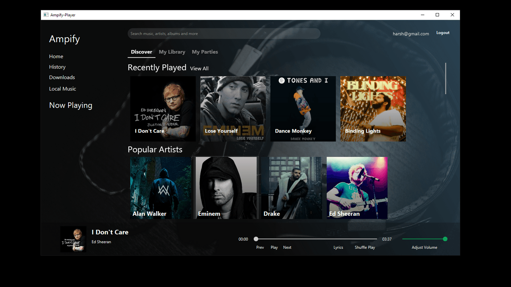This screenshot has height=287, width=511.
Task: Skip to the Next track
Action: (287, 247)
